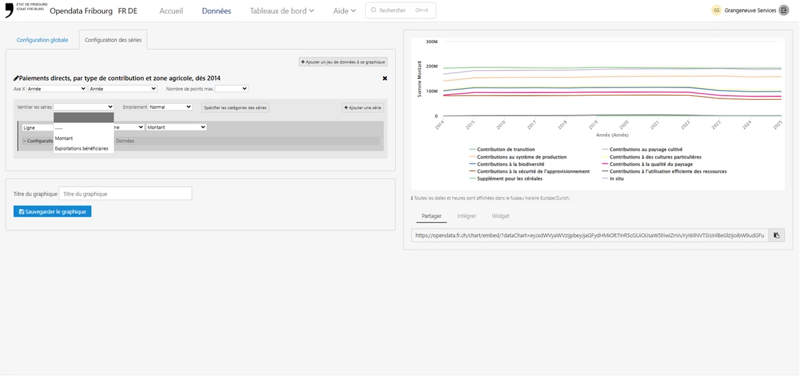This screenshot has width=800, height=378.
Task: Edit dataset title with the pencil icon
Action: 16,78
